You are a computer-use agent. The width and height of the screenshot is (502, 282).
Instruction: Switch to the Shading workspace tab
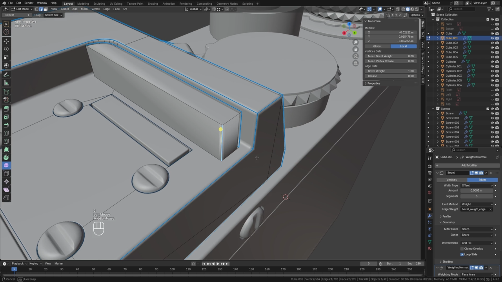click(153, 4)
